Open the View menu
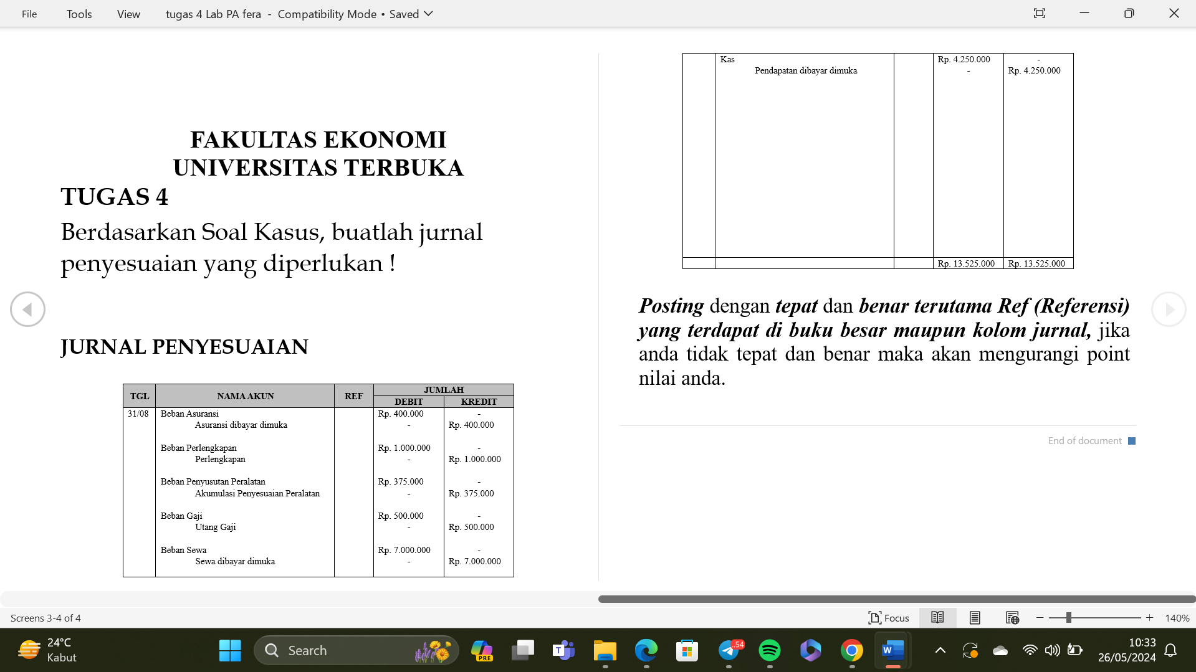 coord(128,14)
